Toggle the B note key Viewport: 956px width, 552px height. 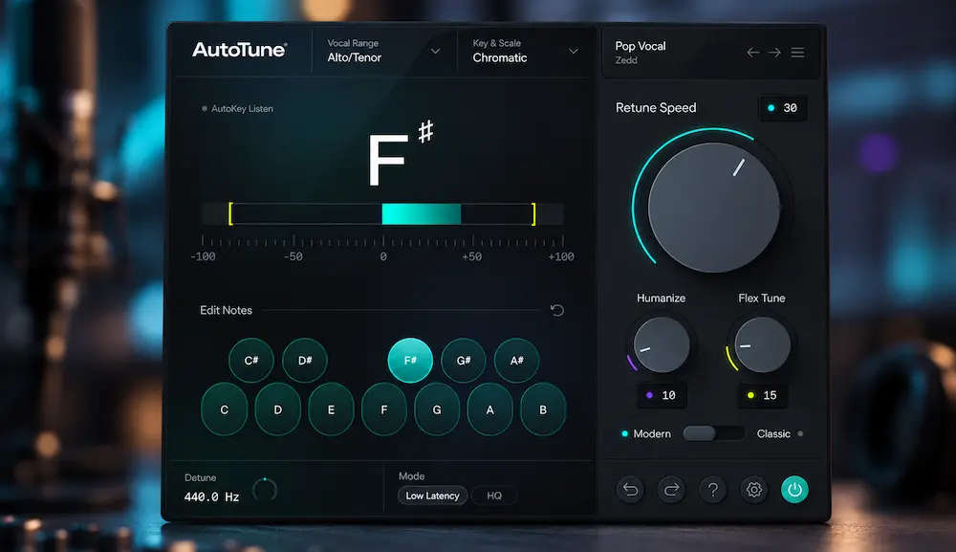(x=543, y=409)
